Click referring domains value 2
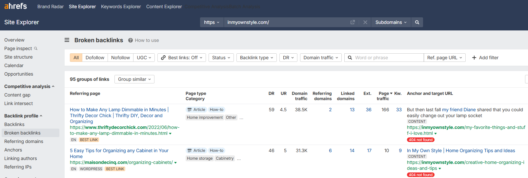This screenshot has height=178, width=528. pyautogui.click(x=330, y=110)
